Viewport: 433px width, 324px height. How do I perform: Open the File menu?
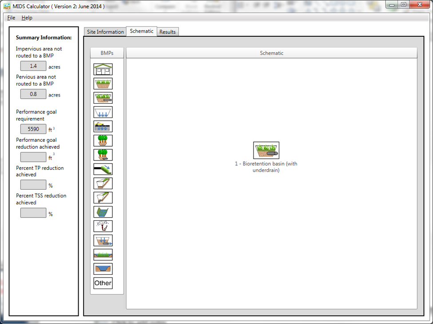click(x=11, y=18)
